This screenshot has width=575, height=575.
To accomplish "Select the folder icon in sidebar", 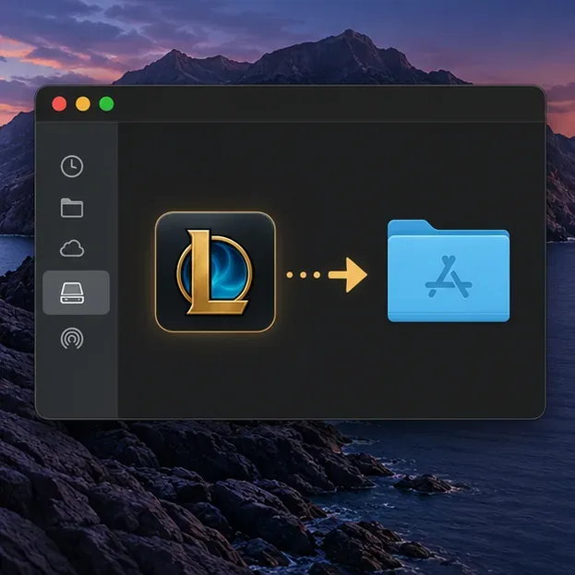I will coord(72,208).
